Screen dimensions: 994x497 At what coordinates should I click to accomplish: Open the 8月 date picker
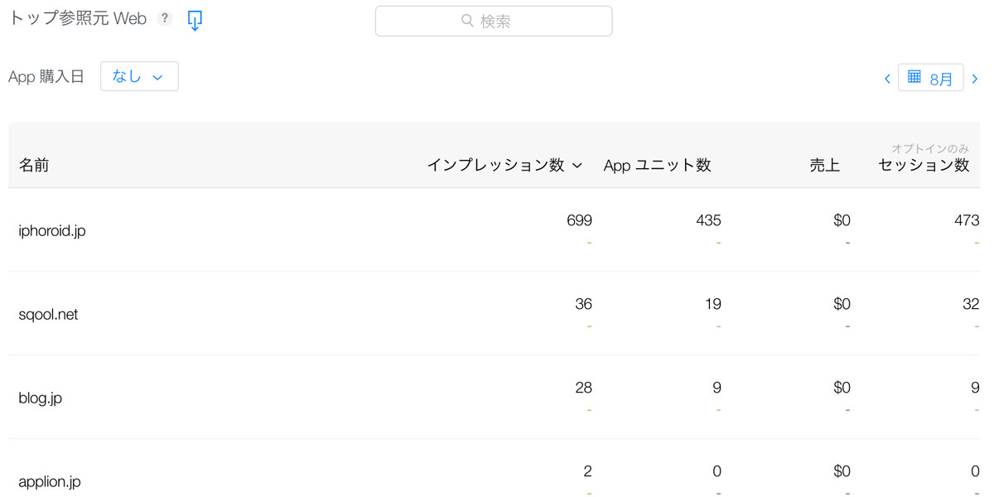point(941,80)
